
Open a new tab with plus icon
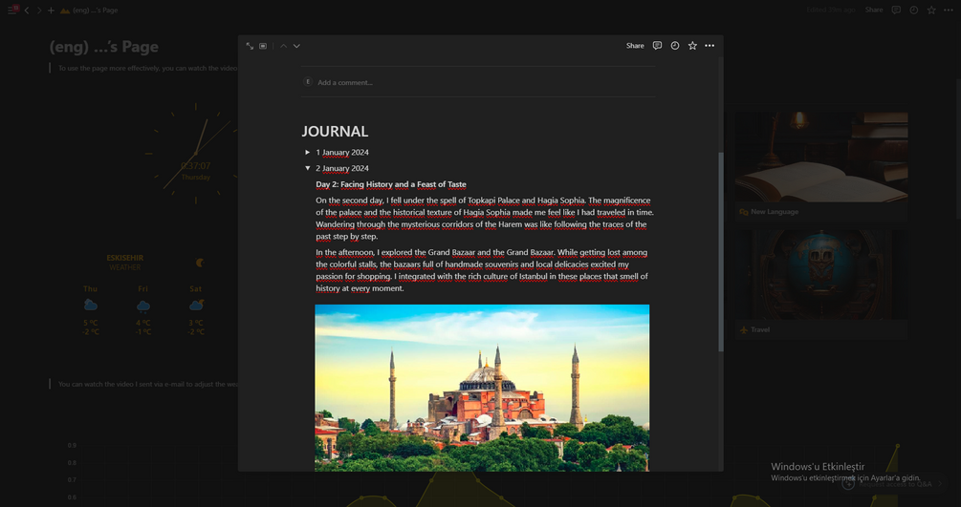coord(51,11)
